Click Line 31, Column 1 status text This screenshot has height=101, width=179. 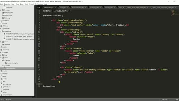[x=5, y=100]
